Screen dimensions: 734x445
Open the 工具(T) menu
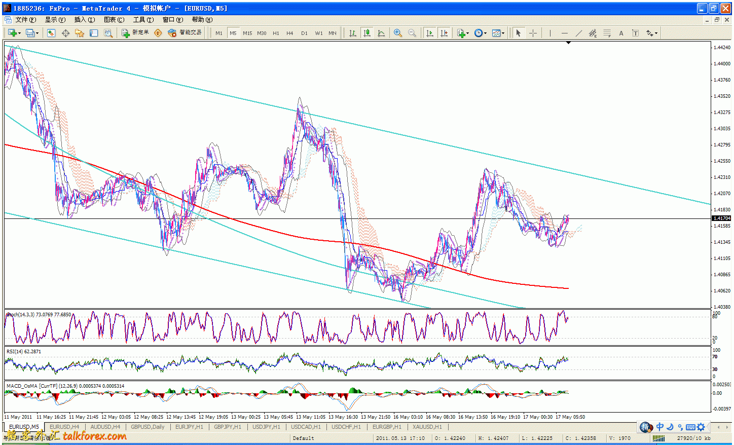[x=143, y=20]
